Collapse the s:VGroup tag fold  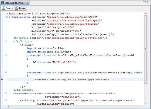(6, 100)
